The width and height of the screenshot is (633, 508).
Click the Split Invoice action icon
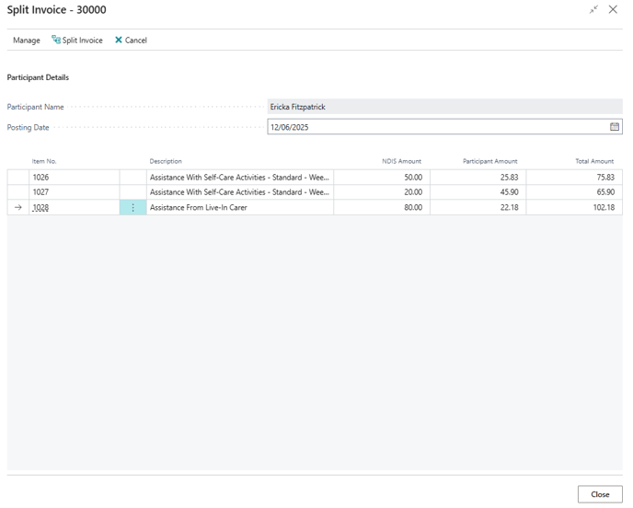point(56,40)
